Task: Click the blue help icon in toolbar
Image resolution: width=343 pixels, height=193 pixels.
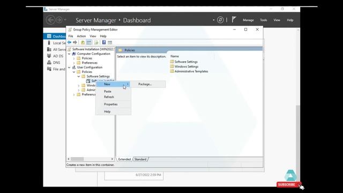Action: pyautogui.click(x=104, y=42)
